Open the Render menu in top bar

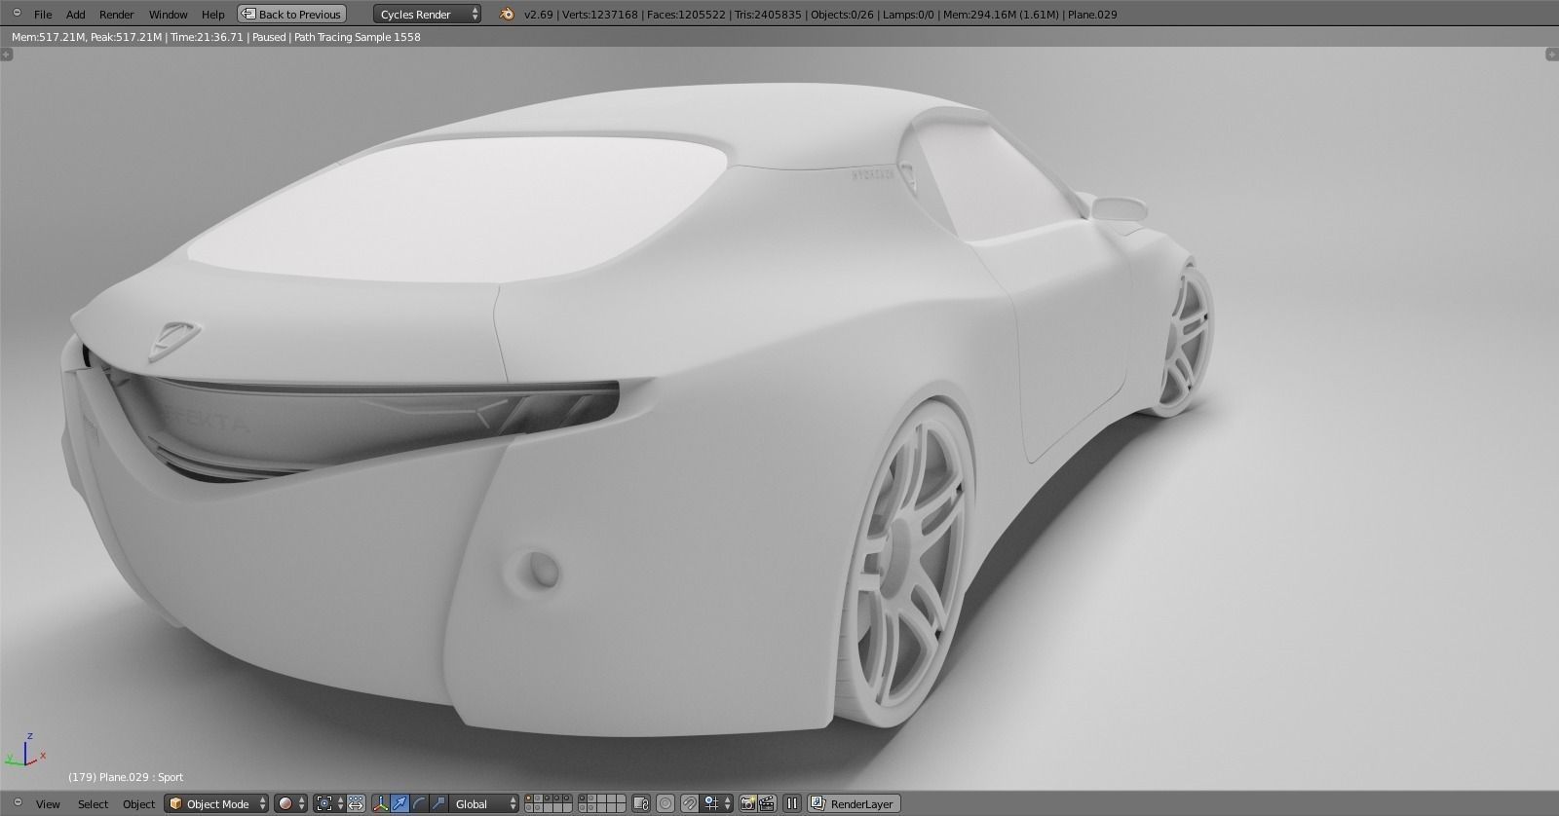(x=117, y=15)
